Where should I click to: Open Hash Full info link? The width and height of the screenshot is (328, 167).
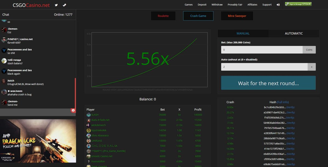tap(283, 102)
